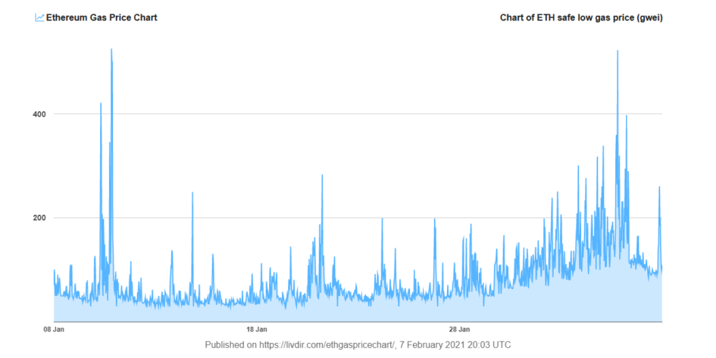This screenshot has width=716, height=358.
Task: Click the 400 horizontal gridline
Action: [x=379, y=114]
